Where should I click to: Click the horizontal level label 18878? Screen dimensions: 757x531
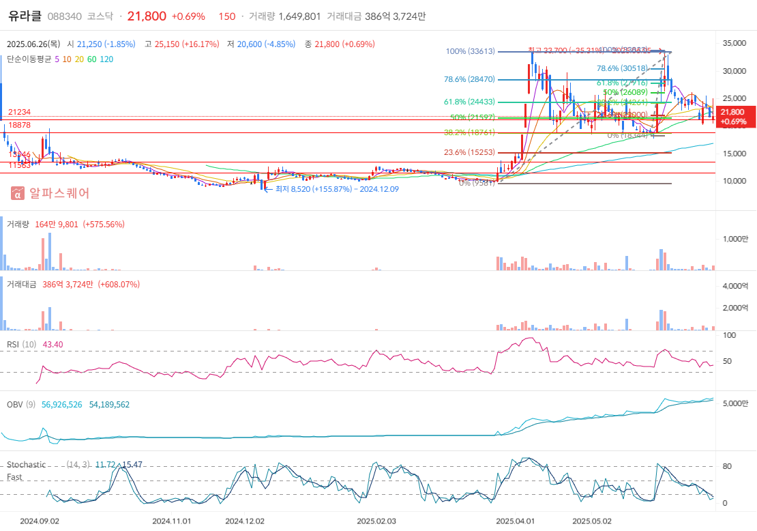[19, 125]
